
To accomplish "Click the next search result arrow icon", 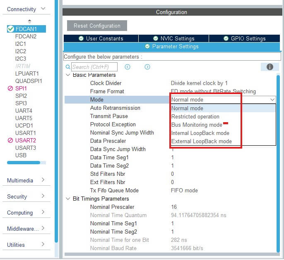I will tap(147, 67).
